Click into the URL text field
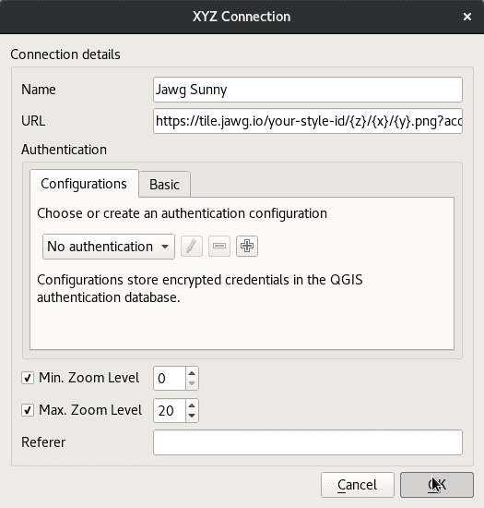 pyautogui.click(x=308, y=121)
